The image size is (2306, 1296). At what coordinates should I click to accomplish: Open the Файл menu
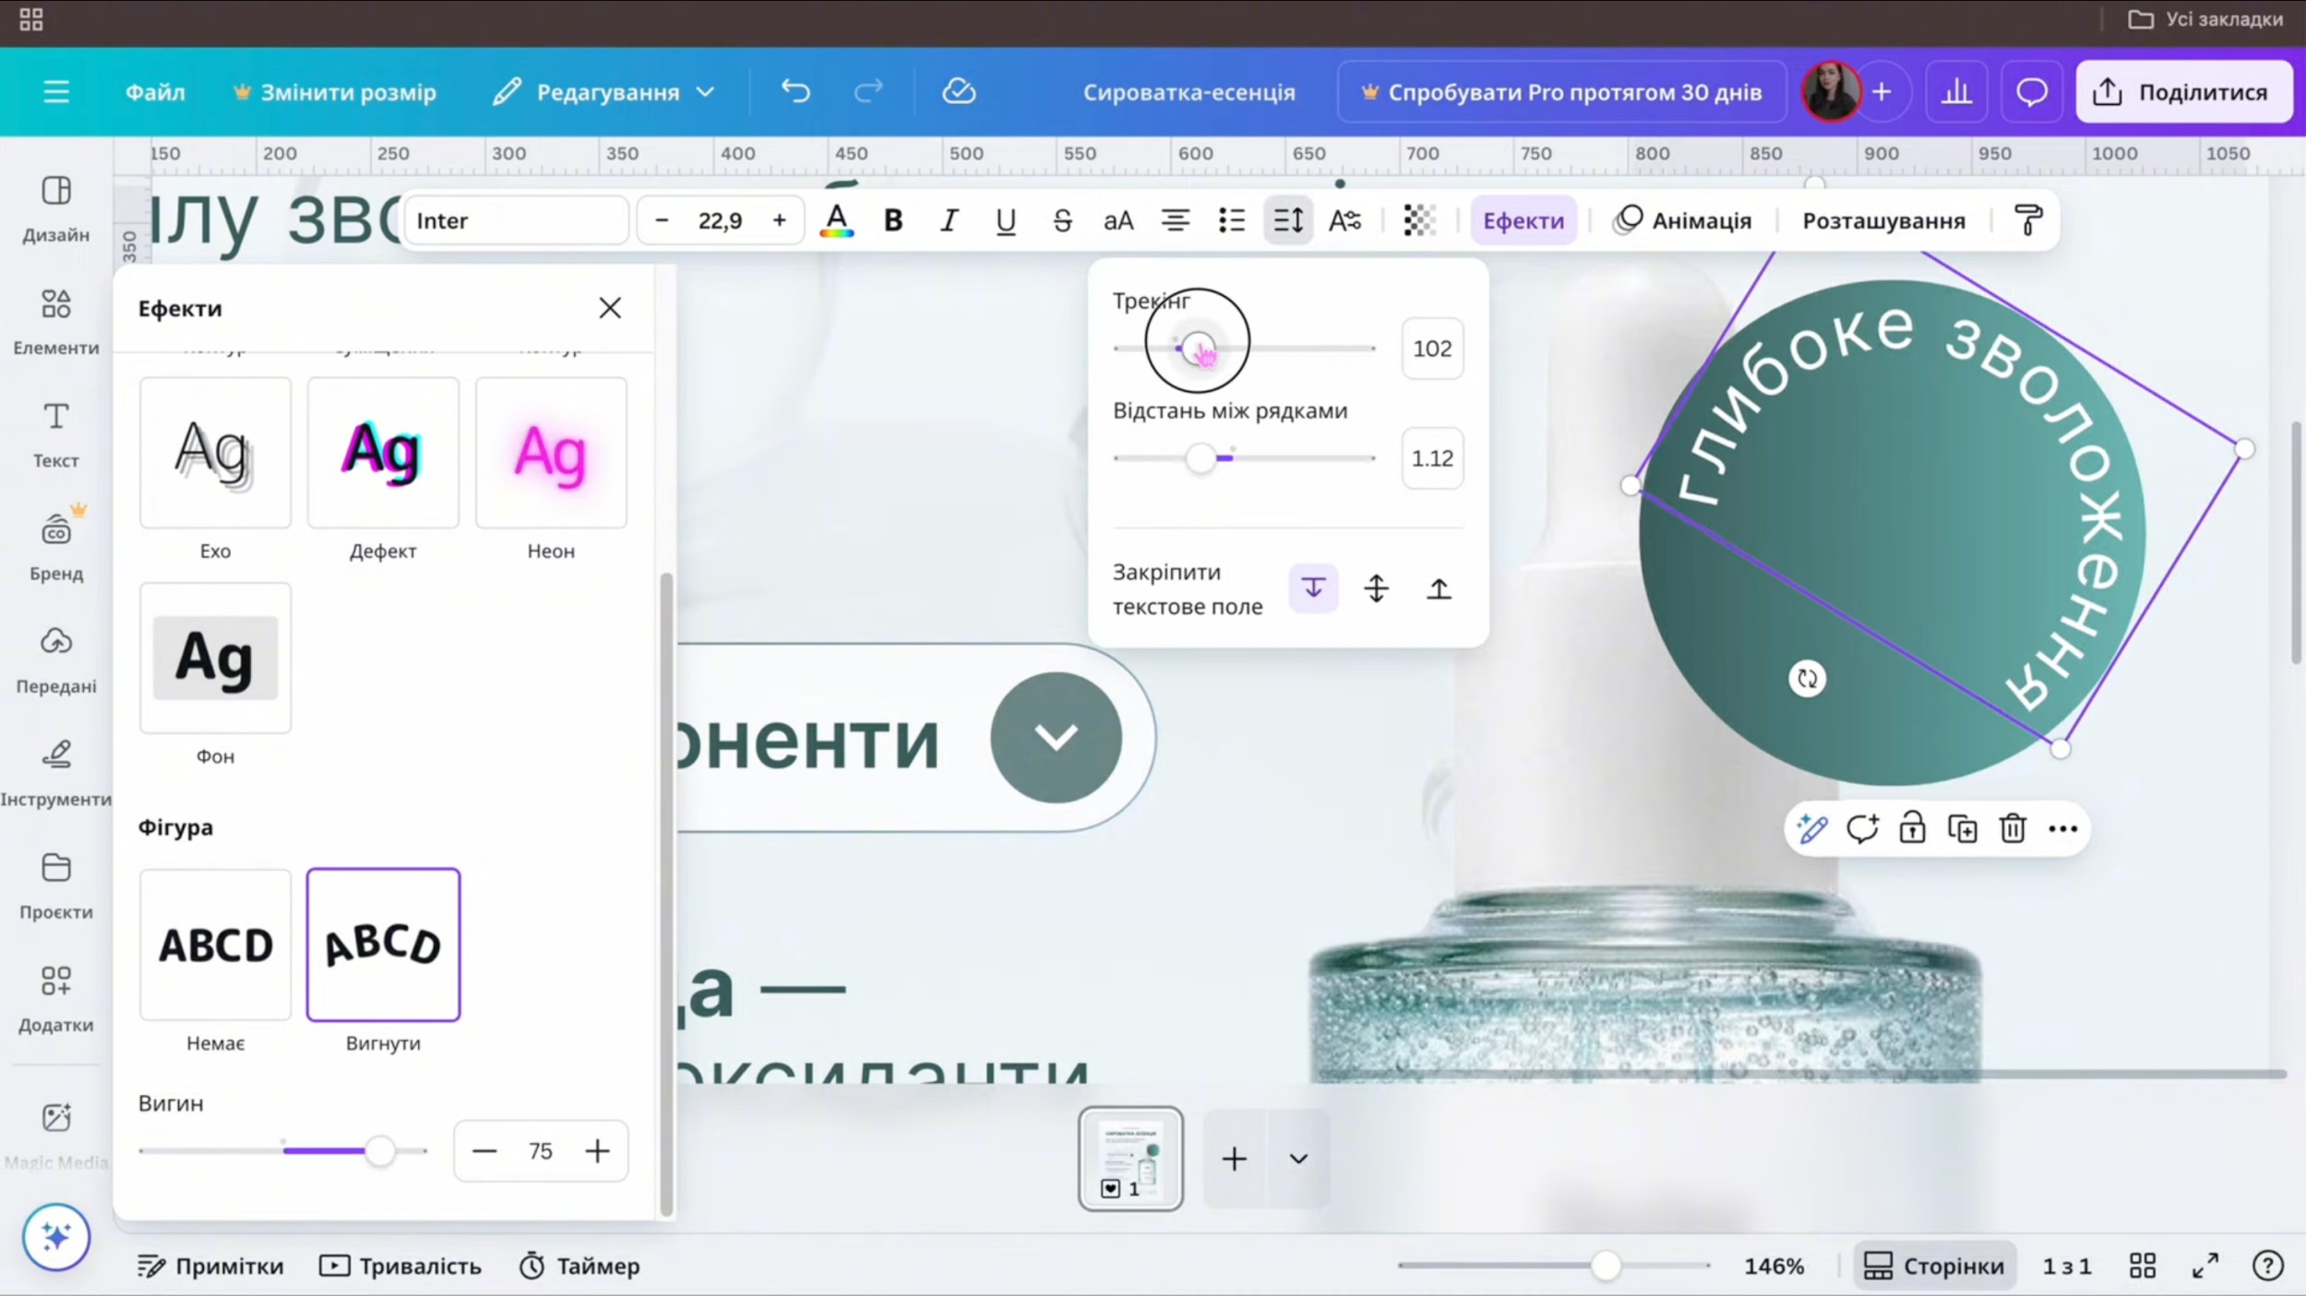[155, 91]
